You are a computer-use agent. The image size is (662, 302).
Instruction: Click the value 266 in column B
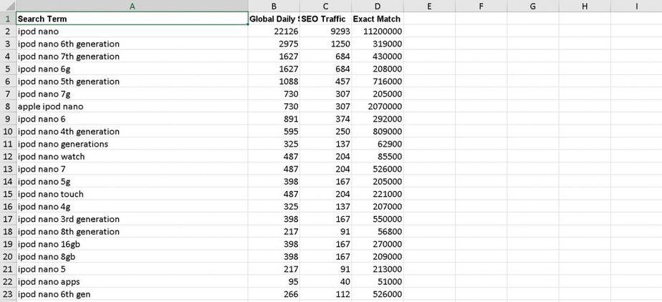(274, 294)
